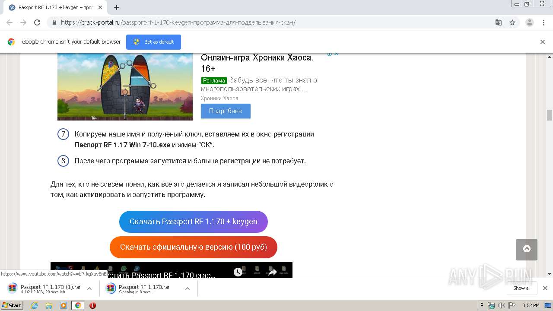Viewport: 553px width, 311px height.
Task: Go back using the browser back arrow
Action: pyautogui.click(x=10, y=22)
